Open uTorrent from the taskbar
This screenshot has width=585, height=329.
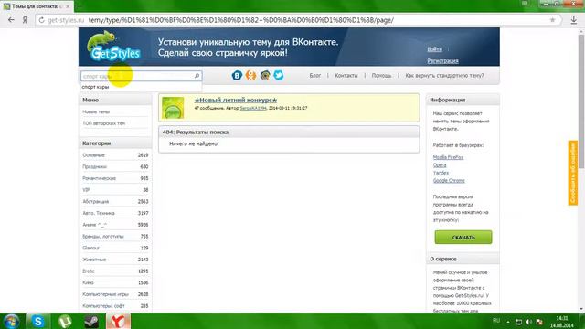[x=65, y=321]
